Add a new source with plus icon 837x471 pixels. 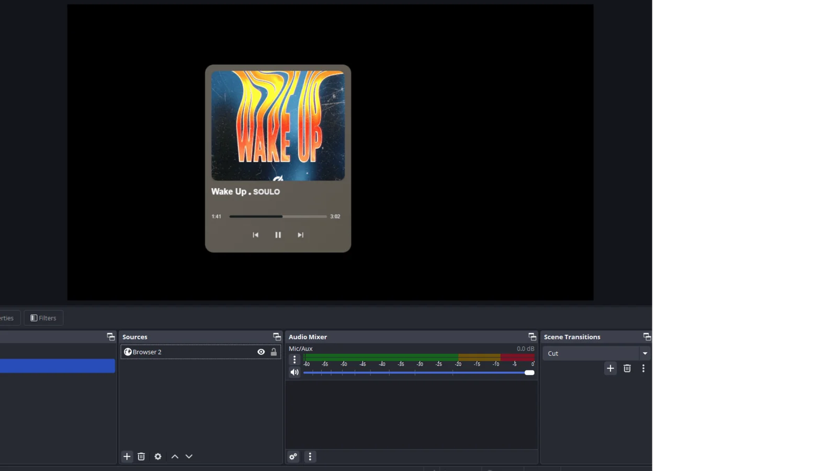pyautogui.click(x=127, y=457)
